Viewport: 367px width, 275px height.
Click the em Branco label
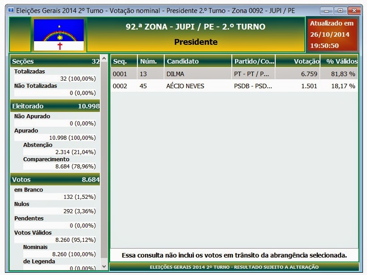point(29,190)
